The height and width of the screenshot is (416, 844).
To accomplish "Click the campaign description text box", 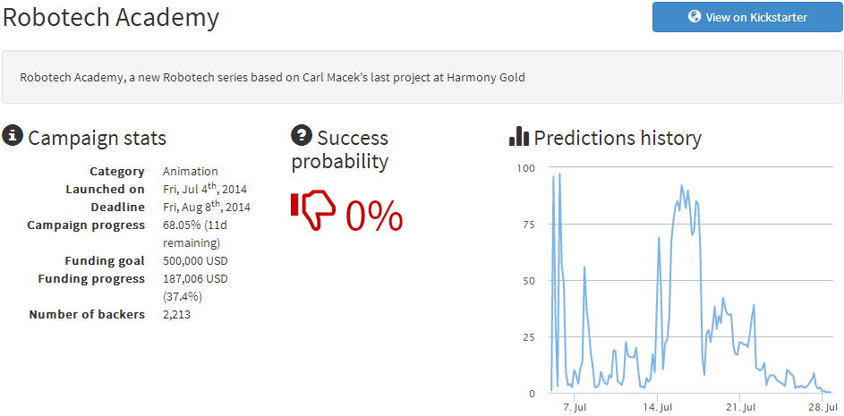I will coord(422,78).
